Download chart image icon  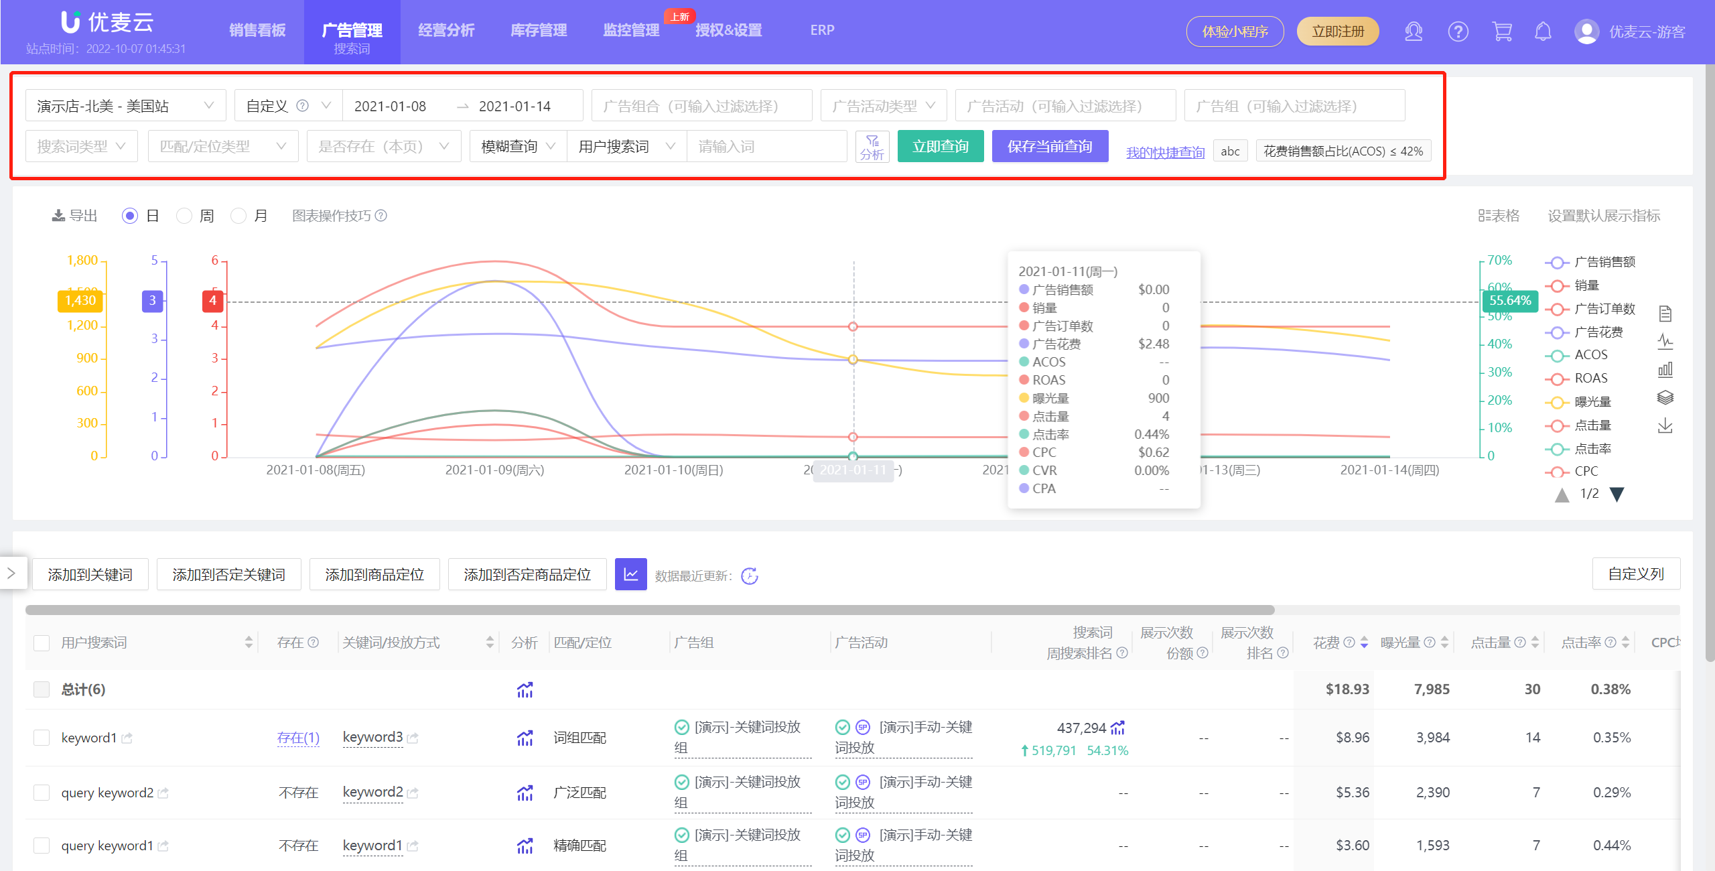[1665, 426]
